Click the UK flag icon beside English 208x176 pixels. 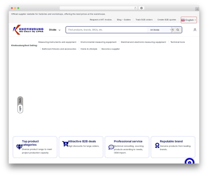[183, 20]
